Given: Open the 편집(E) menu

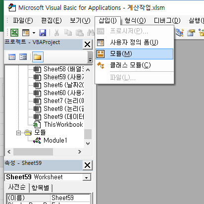Looking at the screenshot, I should click(51, 21).
